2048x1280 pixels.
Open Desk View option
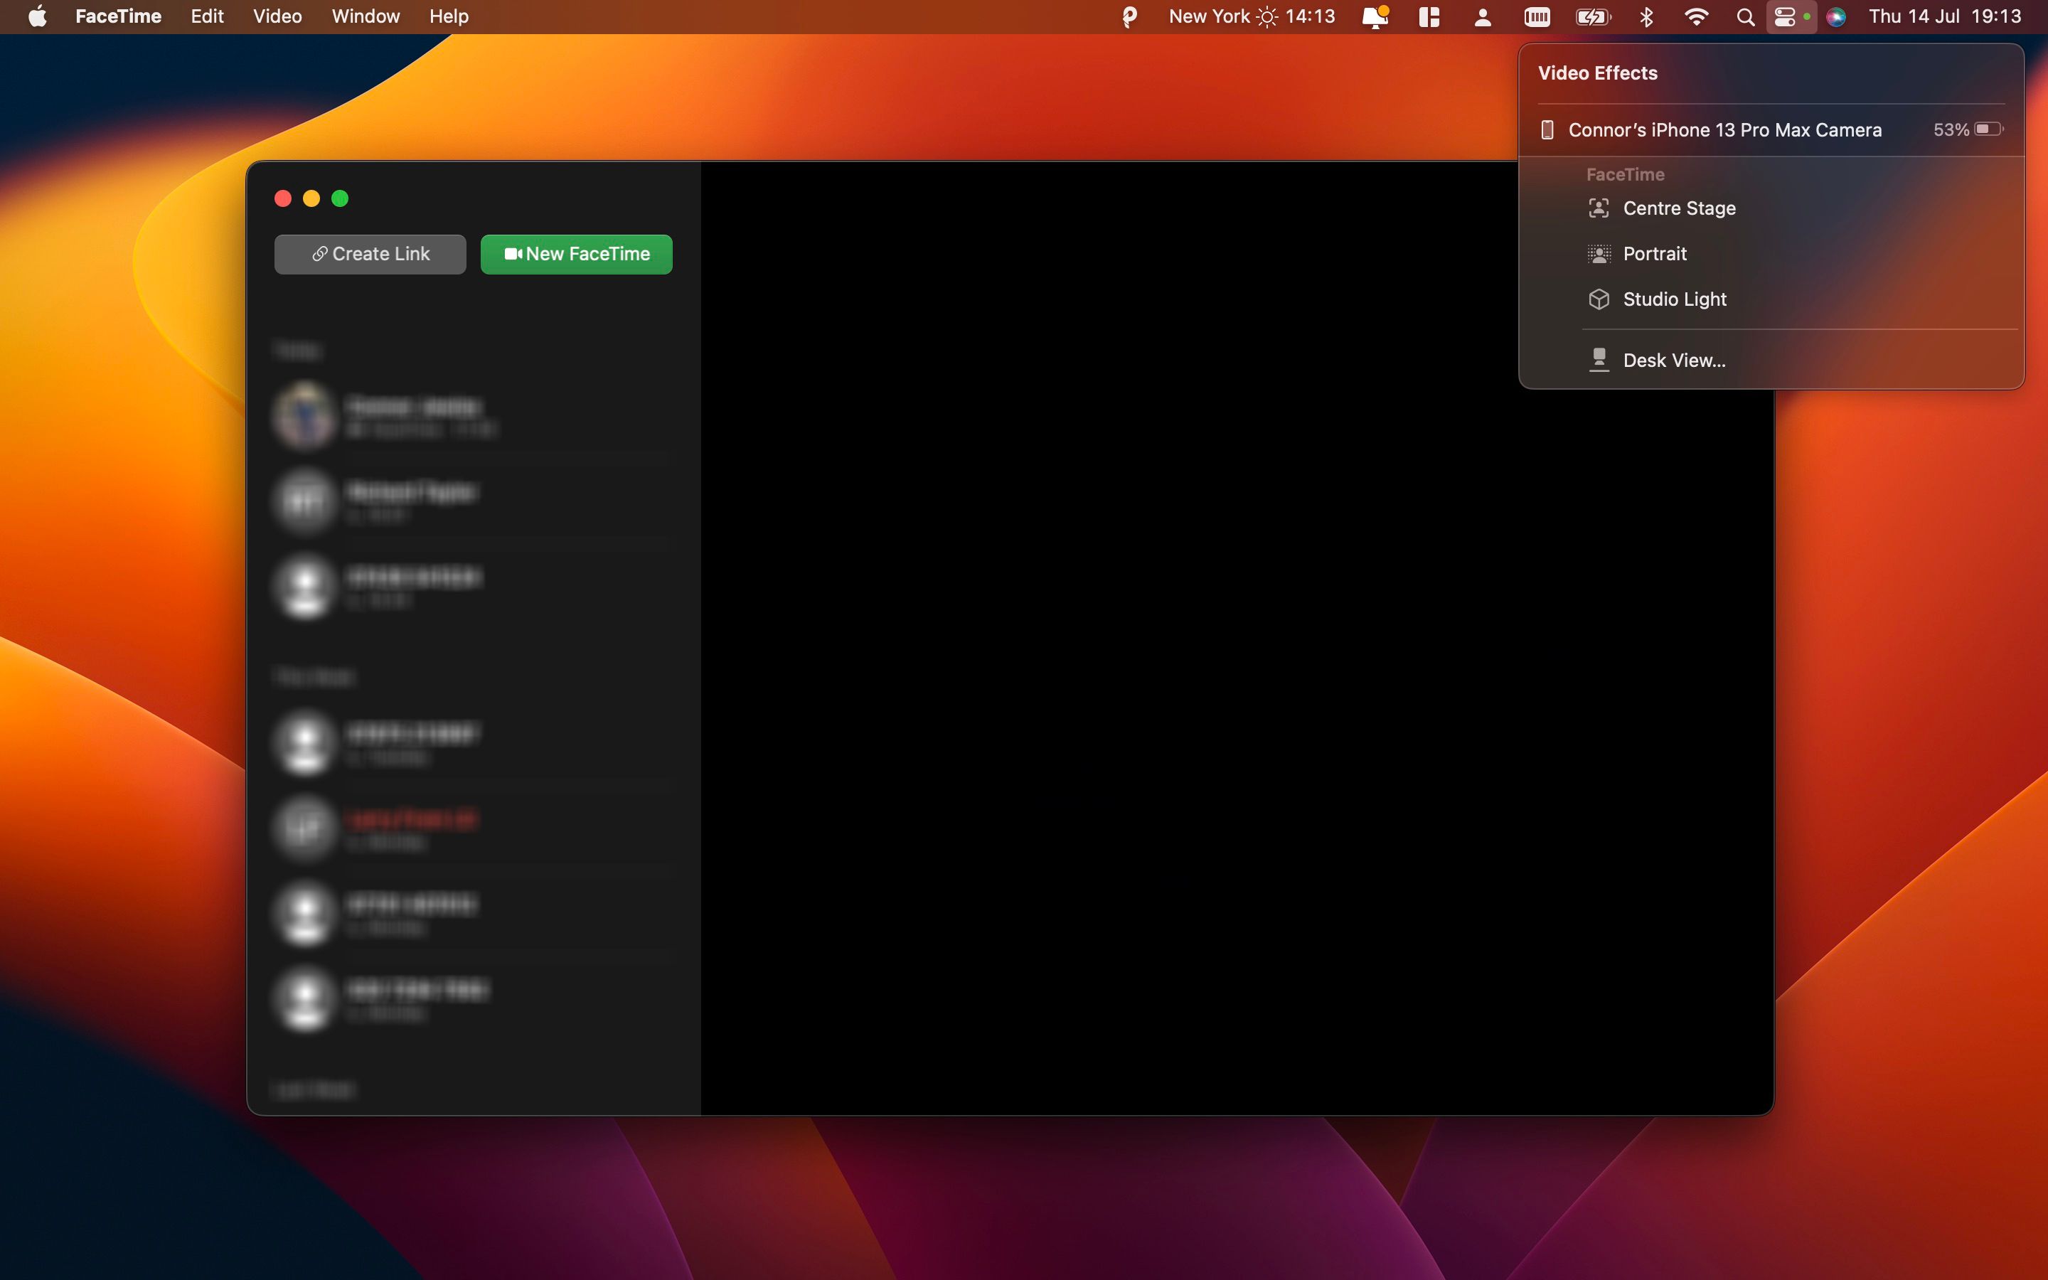click(1673, 361)
